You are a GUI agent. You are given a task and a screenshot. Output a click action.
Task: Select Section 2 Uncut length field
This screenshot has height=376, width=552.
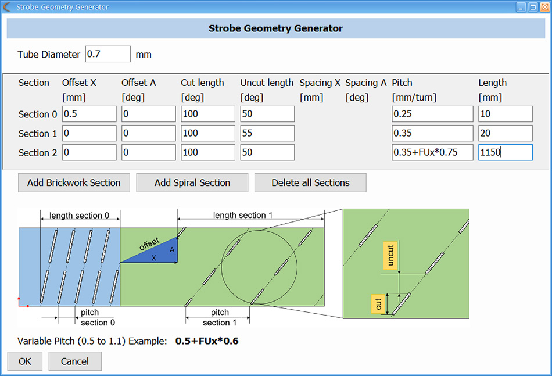[267, 152]
